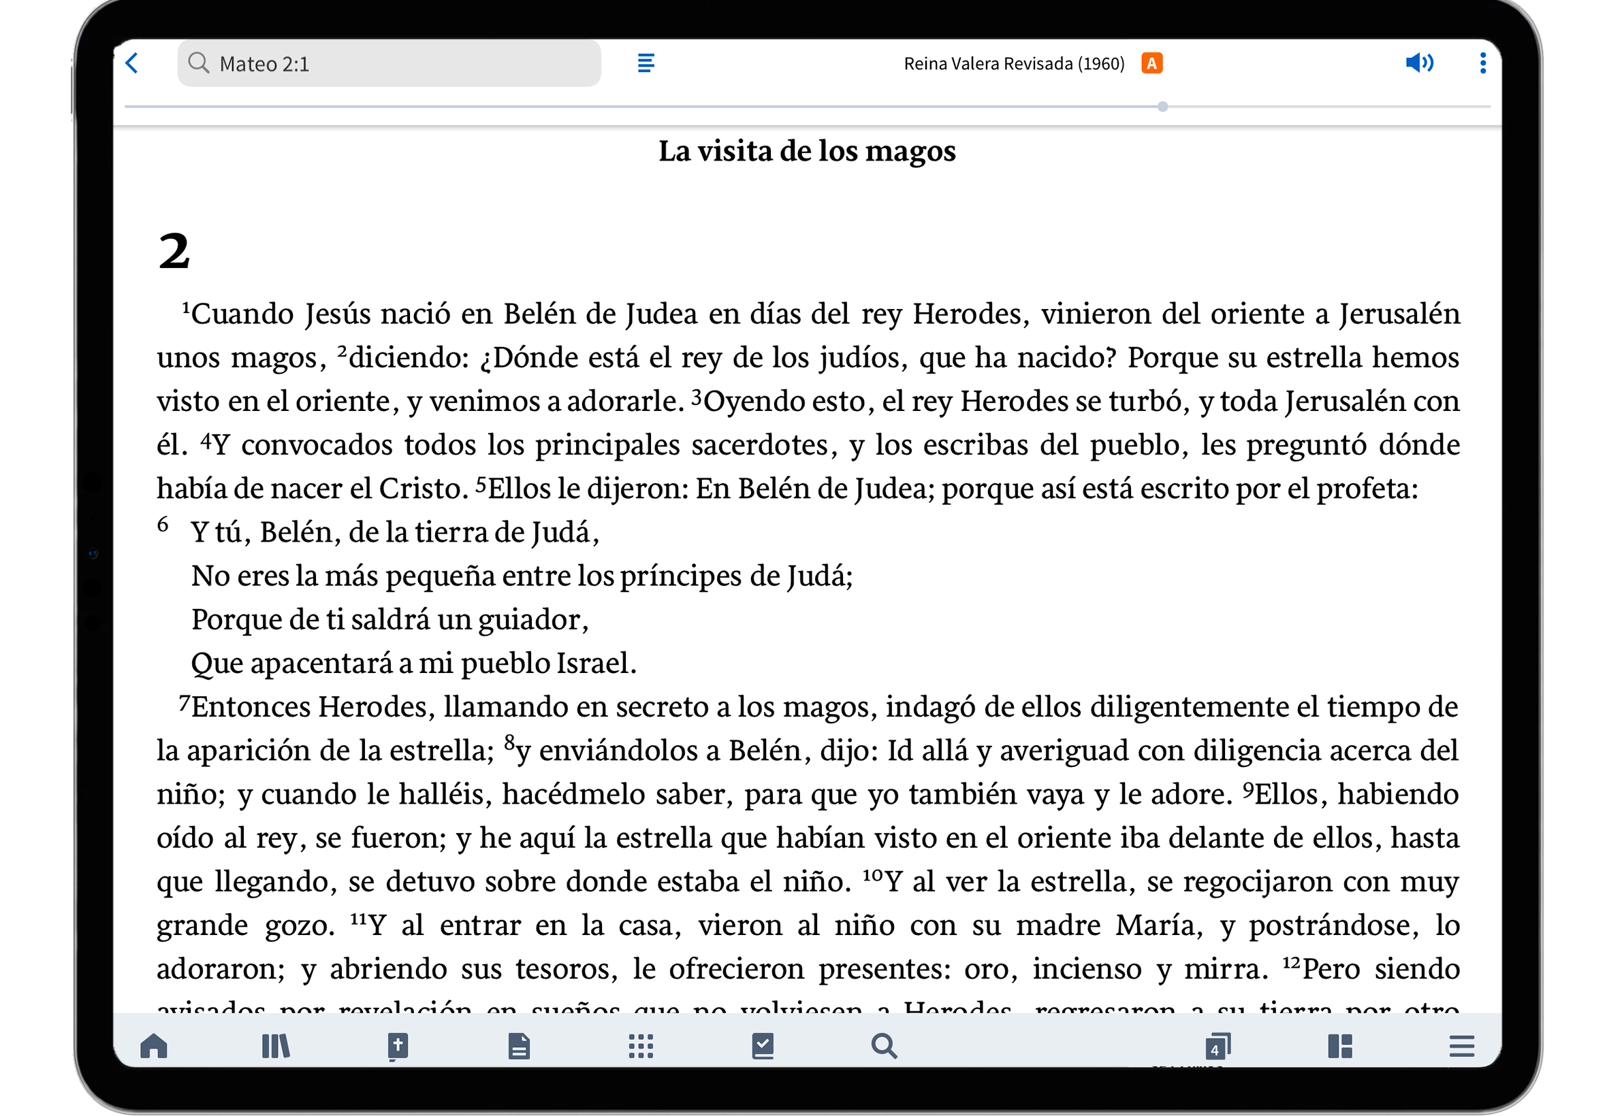Click the line No eres la más pequeña
Screen dimensions: 1607x1116
pos(522,576)
